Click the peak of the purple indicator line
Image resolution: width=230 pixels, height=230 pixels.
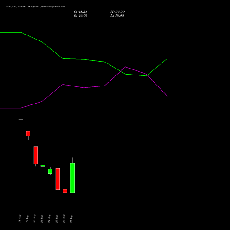click(x=126, y=67)
